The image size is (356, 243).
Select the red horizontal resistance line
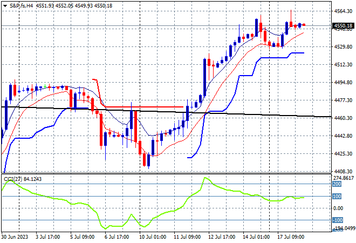click(144, 107)
